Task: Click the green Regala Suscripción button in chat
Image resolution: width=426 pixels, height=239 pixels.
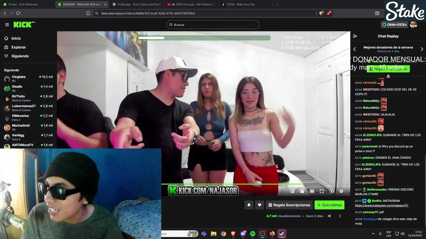Action: pyautogui.click(x=388, y=69)
